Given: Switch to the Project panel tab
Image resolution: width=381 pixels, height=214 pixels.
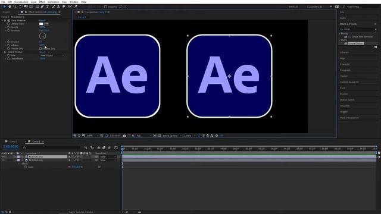Looking at the screenshot, I should (x=7, y=12).
